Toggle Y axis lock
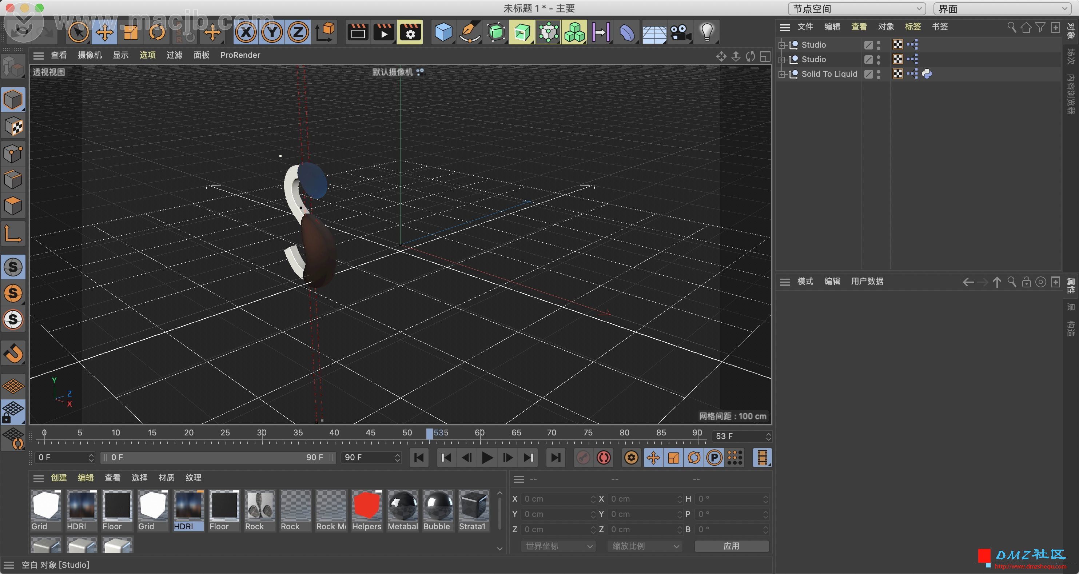 [272, 32]
